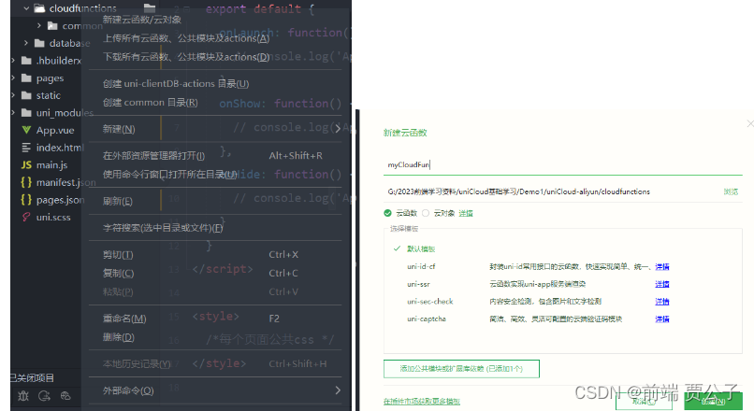Screen dimensions: 754x411
Task: Open 详情 link for uni-captcha
Action: [x=662, y=319]
